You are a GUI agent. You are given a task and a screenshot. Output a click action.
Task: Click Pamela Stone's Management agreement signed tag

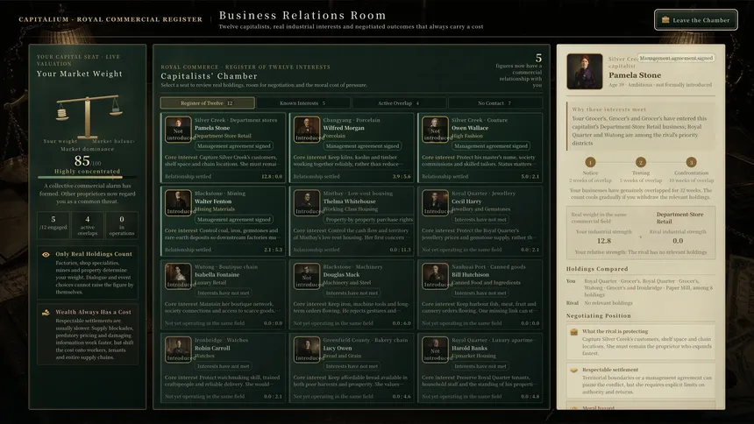tap(234, 146)
